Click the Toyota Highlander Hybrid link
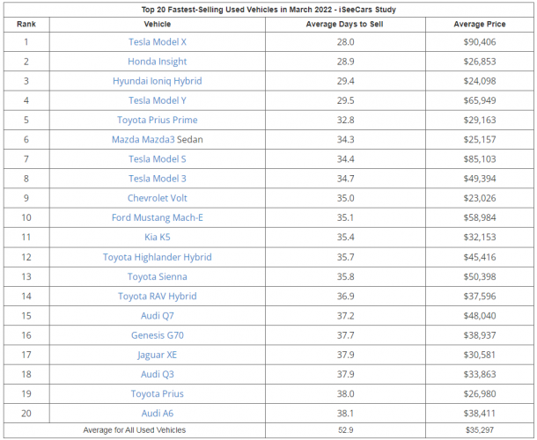This screenshot has height=440, width=537. [157, 257]
